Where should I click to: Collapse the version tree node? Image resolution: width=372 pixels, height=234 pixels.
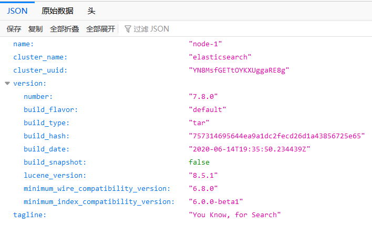7,83
